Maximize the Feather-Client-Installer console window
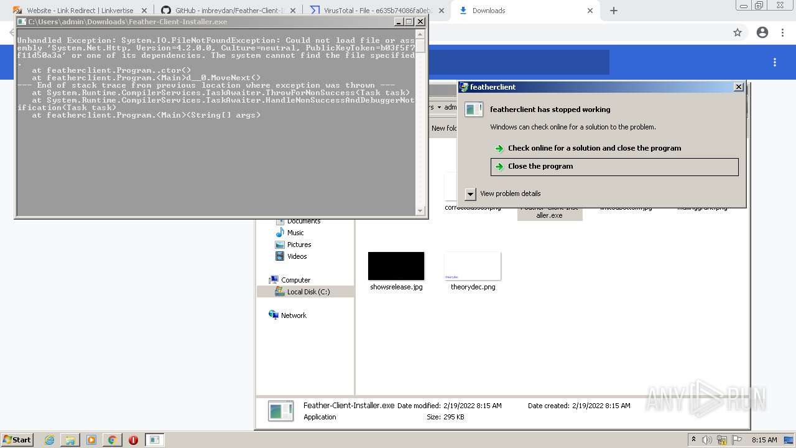The image size is (796, 448). coord(409,22)
